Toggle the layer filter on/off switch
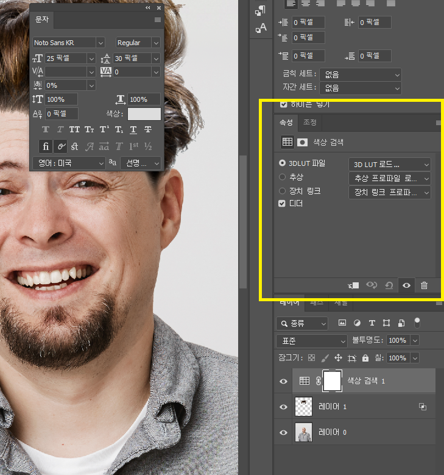The width and height of the screenshot is (444, 475). (417, 323)
